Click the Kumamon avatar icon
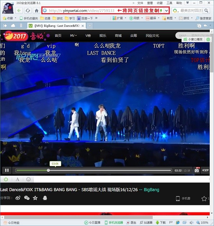This screenshot has width=214, height=226. click(8, 8)
